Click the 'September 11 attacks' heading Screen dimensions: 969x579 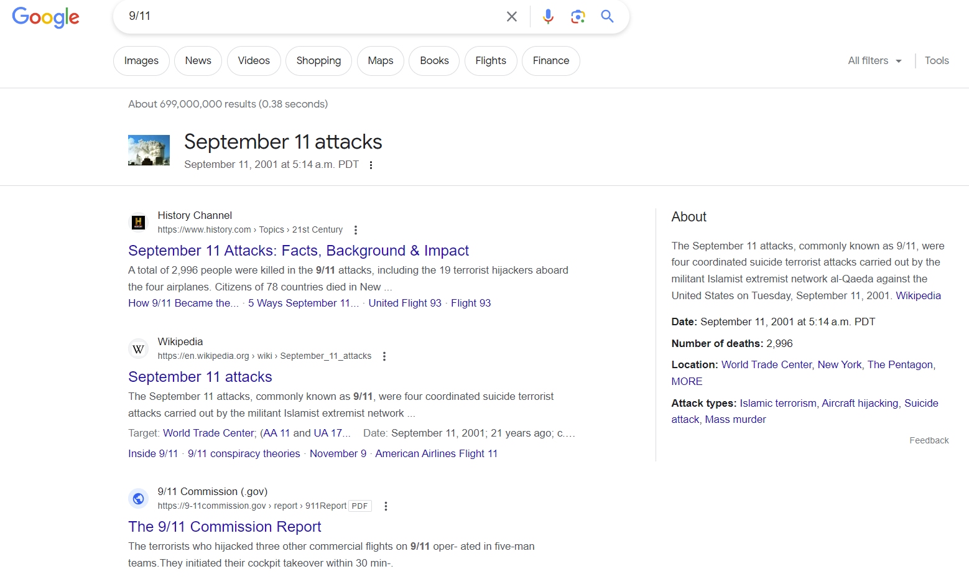[x=283, y=142]
